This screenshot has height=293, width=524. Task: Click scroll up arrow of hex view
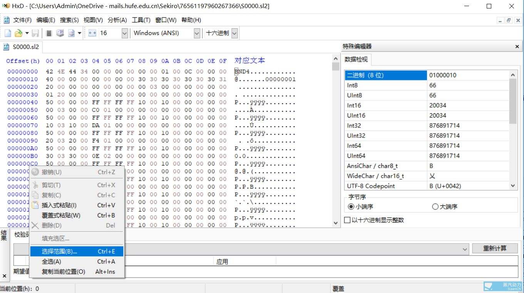point(335,58)
